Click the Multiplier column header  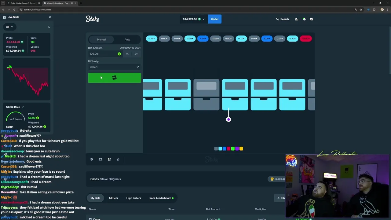click(260, 209)
